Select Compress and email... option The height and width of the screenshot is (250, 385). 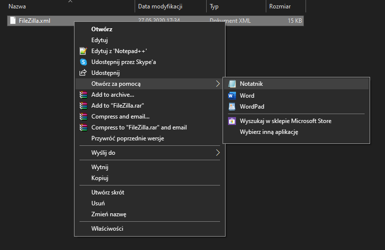click(150, 117)
